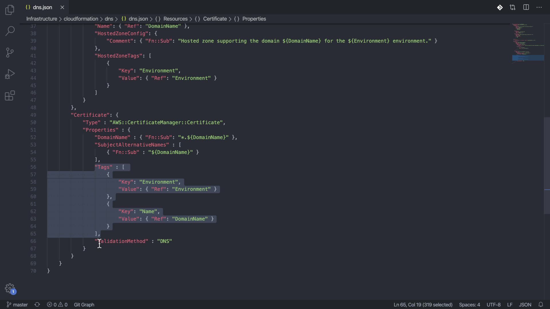Open the Extensions view
The height and width of the screenshot is (309, 550).
(x=10, y=96)
